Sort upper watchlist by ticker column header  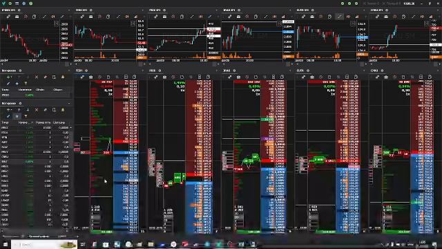point(6,90)
